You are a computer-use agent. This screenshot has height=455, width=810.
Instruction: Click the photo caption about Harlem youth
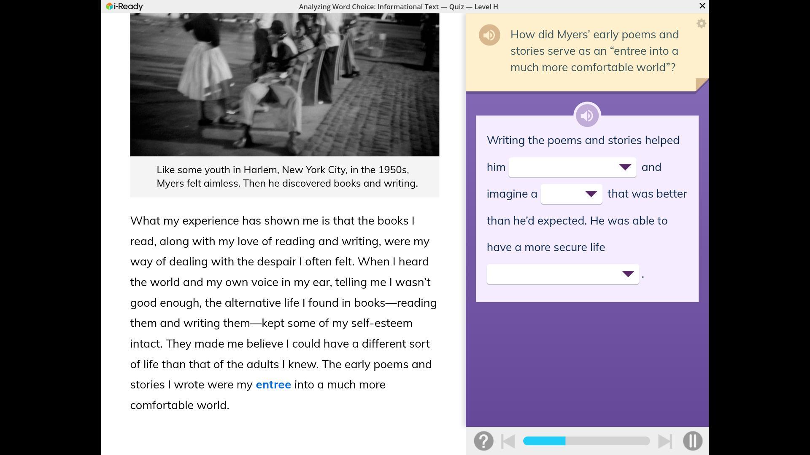pos(287,177)
